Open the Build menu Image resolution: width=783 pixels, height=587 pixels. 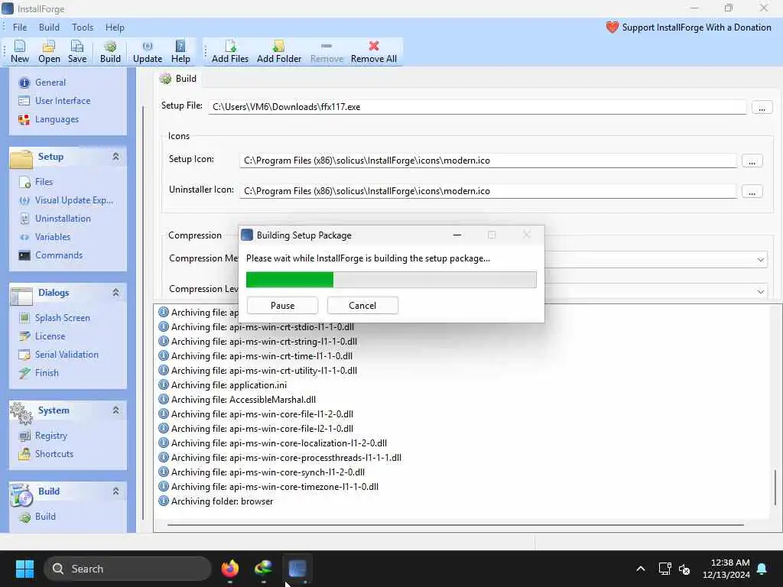[49, 28]
